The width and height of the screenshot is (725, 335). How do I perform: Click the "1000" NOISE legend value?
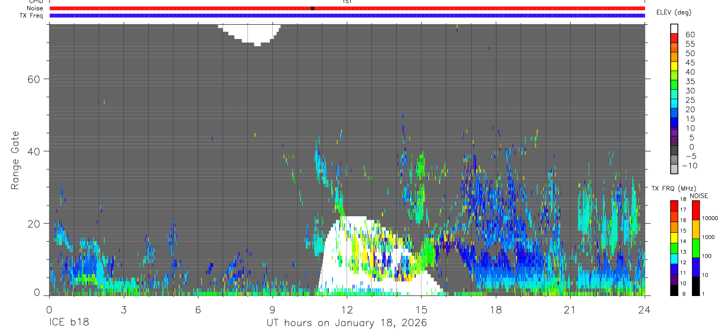708,238
